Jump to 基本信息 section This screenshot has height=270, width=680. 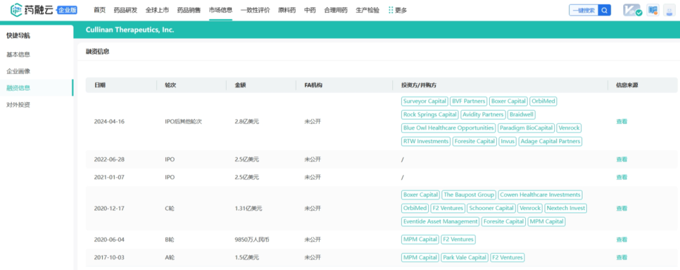(x=18, y=55)
